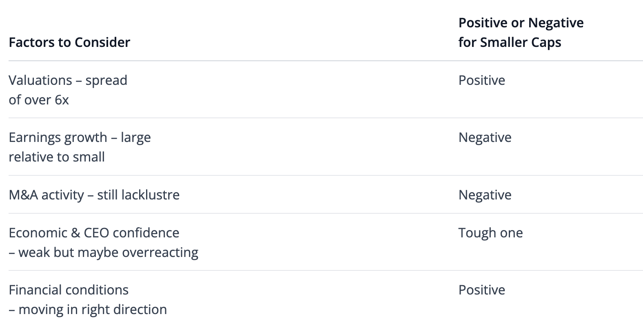Screen dimensions: 643x332
Task: Click 'weak but maybe overreacting' line
Action: pyautogui.click(x=108, y=252)
